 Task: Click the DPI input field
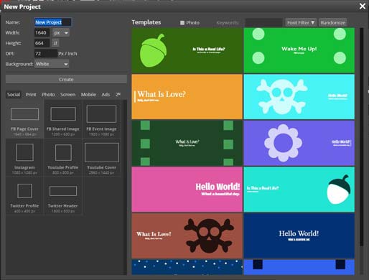tap(46, 54)
